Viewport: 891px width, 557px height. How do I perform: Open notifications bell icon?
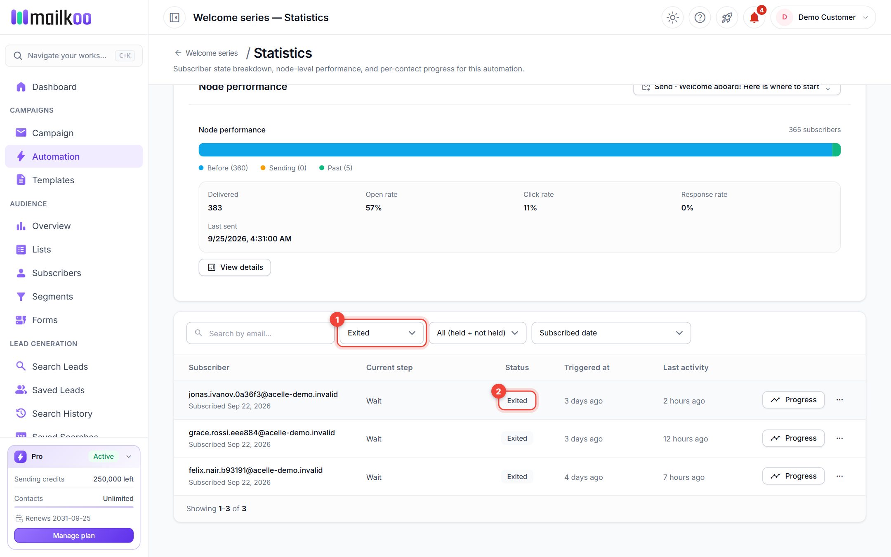coord(754,17)
